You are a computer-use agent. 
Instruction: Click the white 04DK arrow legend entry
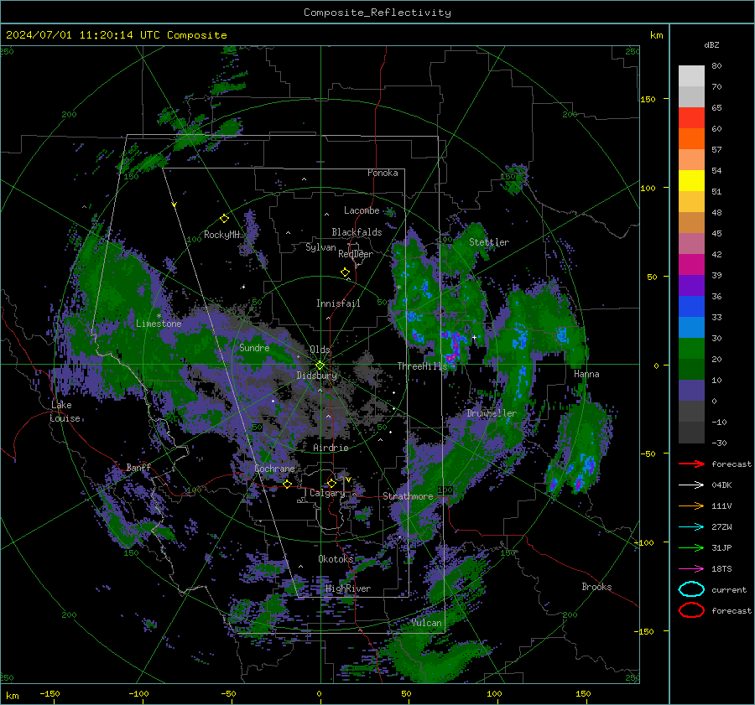(x=691, y=485)
